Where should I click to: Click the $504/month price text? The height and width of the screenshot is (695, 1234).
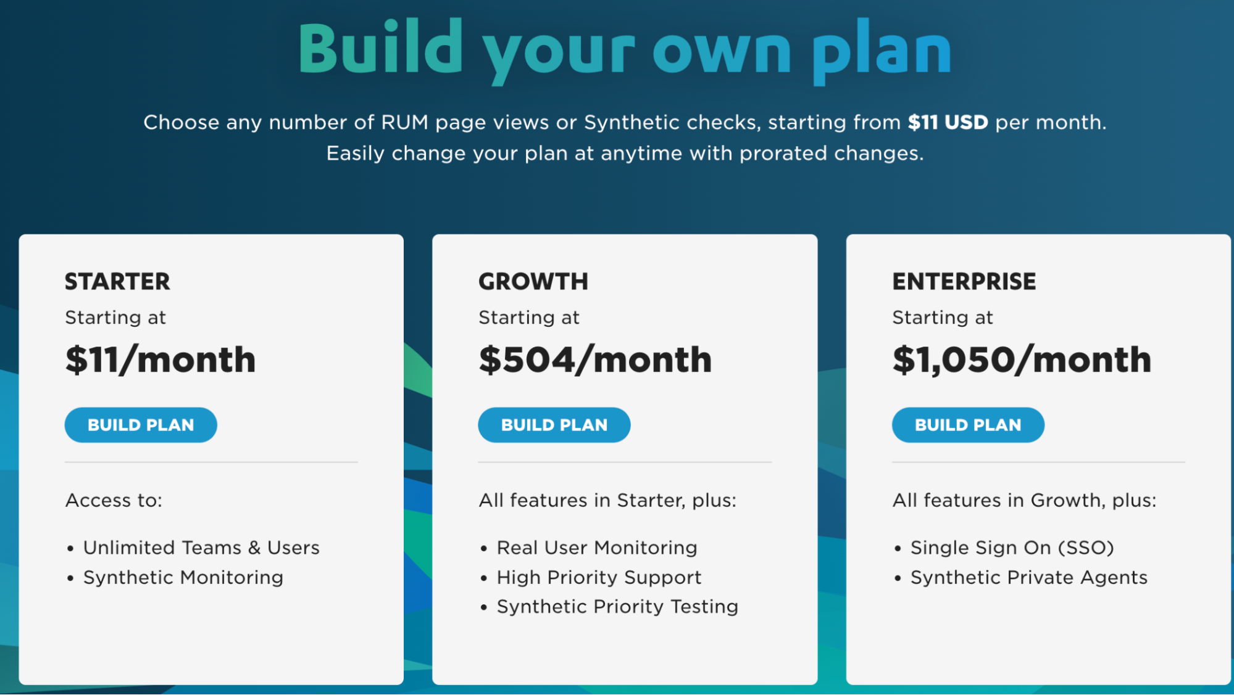[x=594, y=360]
